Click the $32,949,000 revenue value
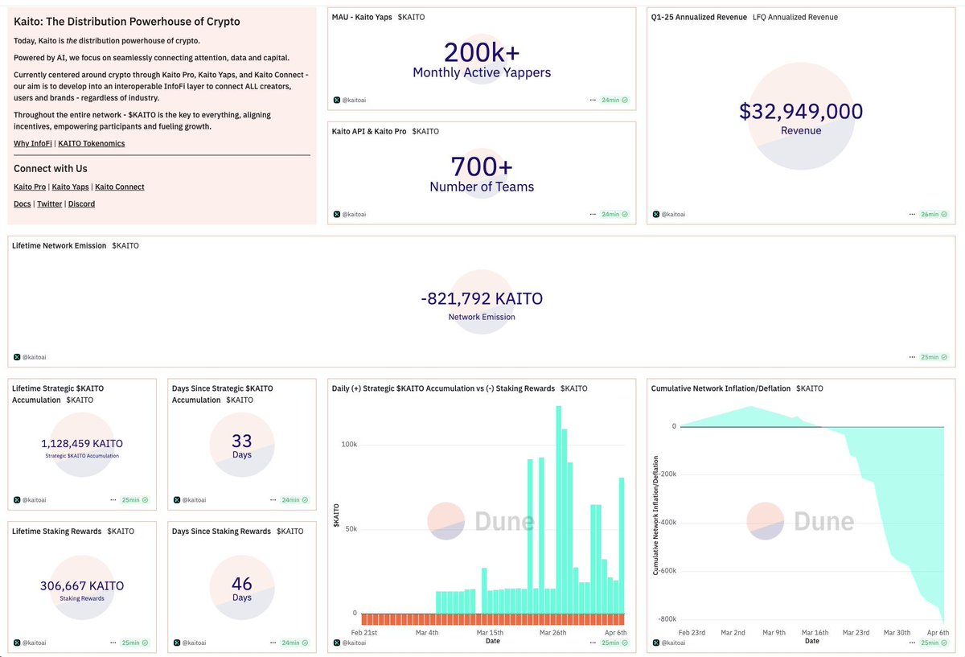This screenshot has width=965, height=657. pyautogui.click(x=801, y=112)
